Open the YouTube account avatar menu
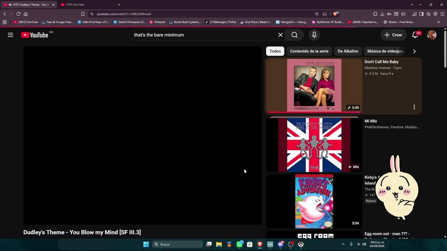This screenshot has height=251, width=447. [432, 35]
